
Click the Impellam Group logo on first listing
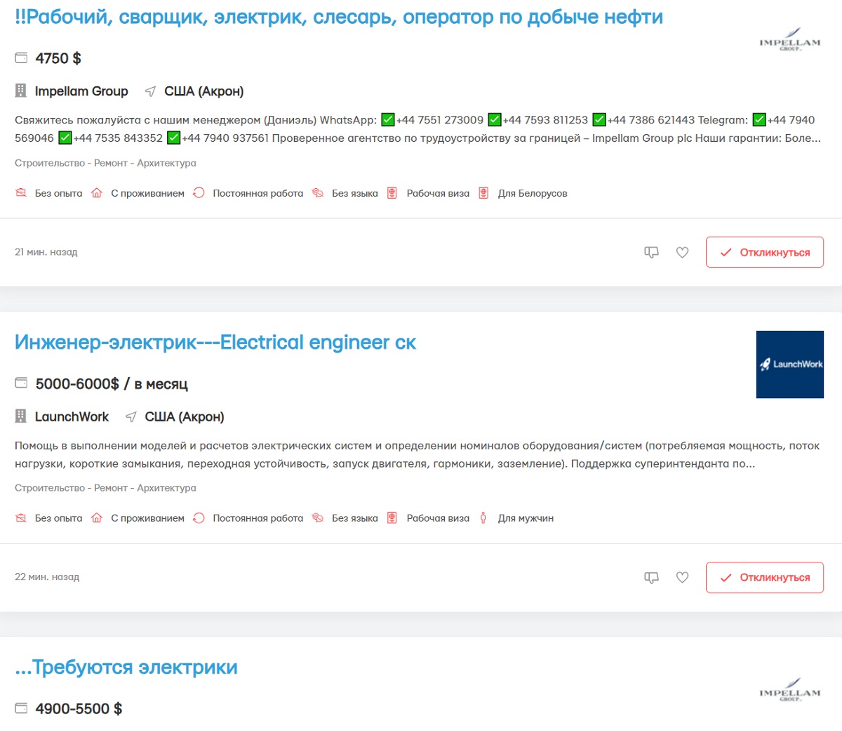click(x=789, y=41)
